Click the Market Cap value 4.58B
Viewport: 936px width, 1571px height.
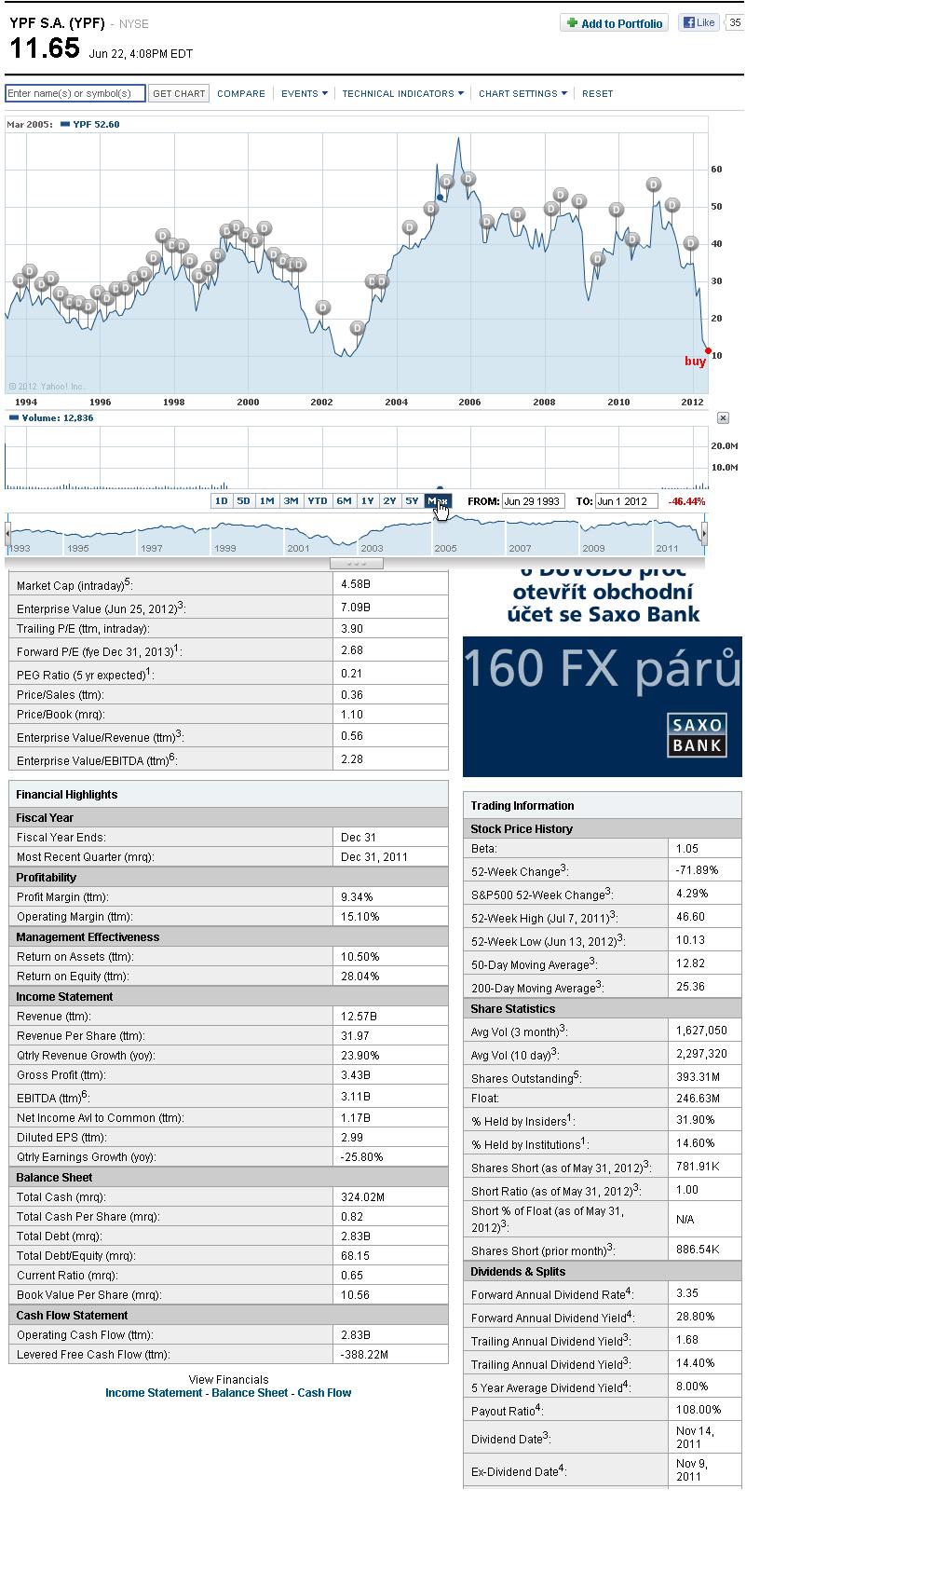pyautogui.click(x=356, y=583)
